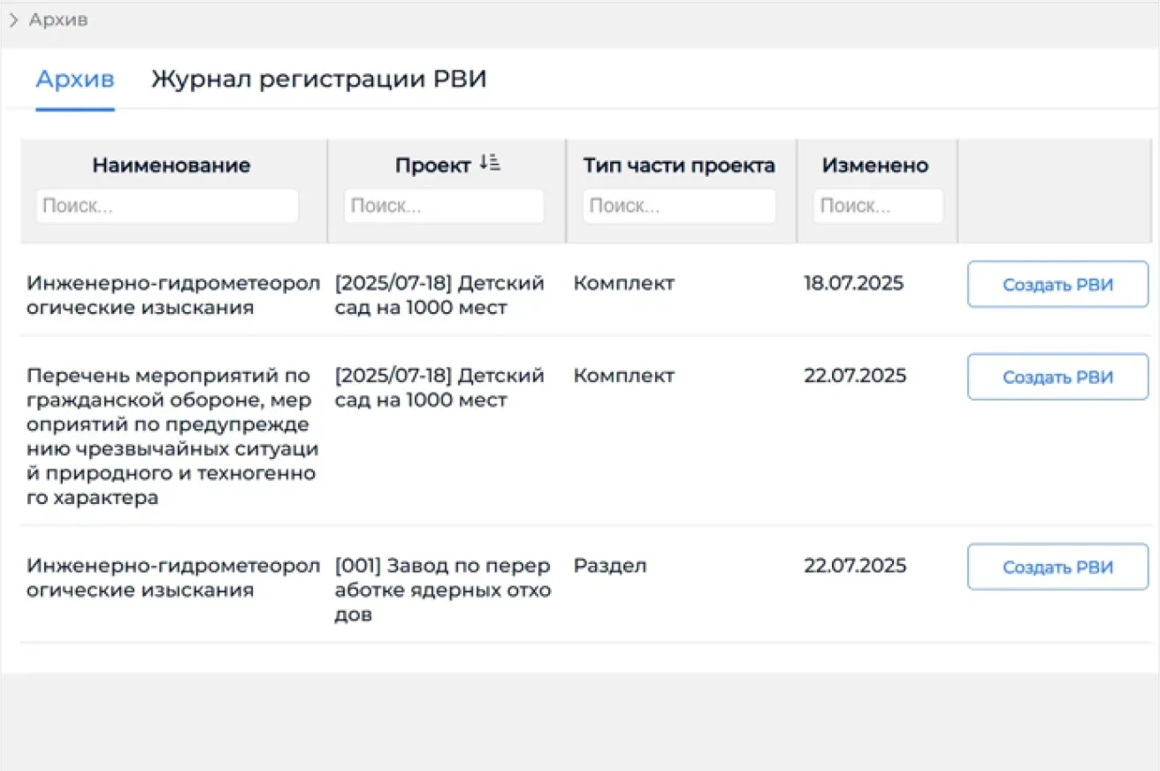Click the Поиск field under Изменено
The image size is (1160, 771).
(x=878, y=205)
